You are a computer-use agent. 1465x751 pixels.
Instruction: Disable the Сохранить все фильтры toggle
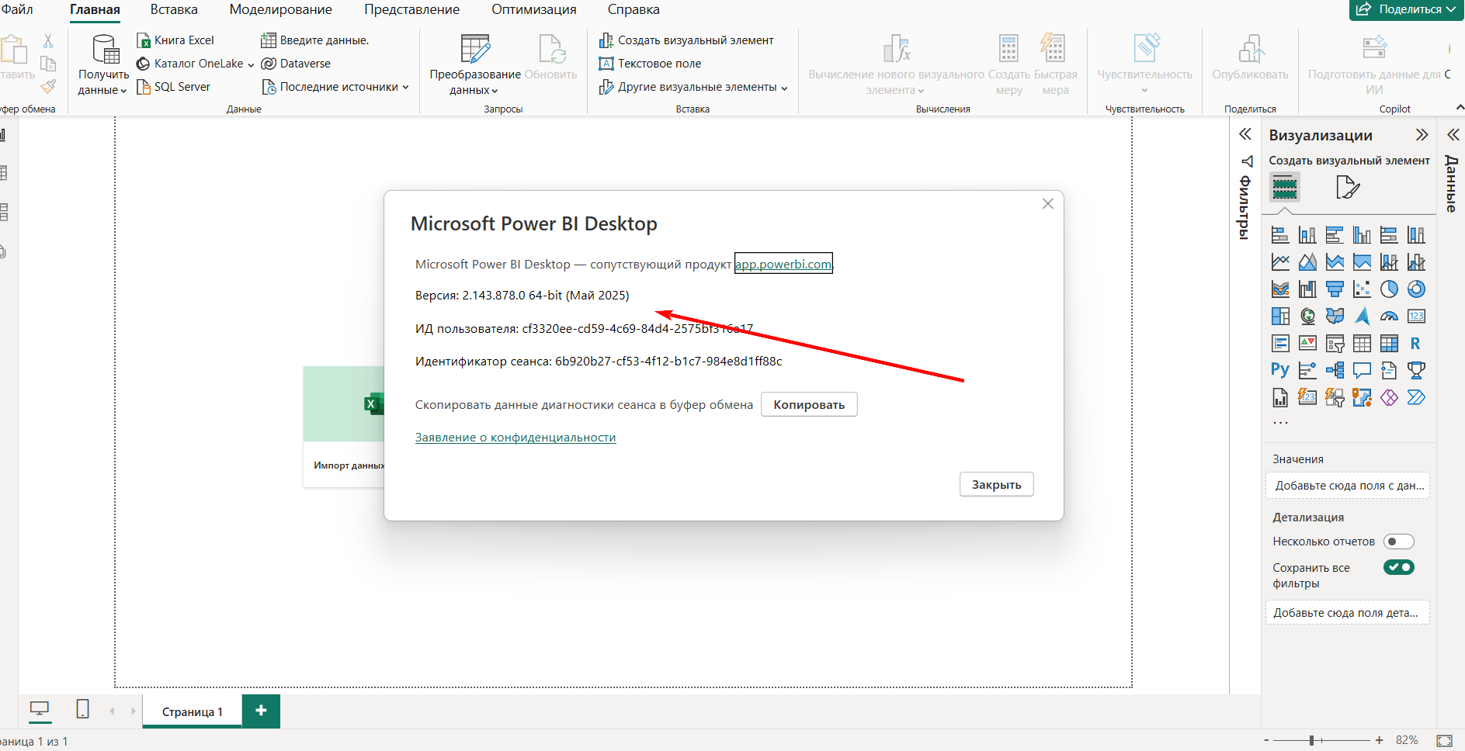point(1400,567)
